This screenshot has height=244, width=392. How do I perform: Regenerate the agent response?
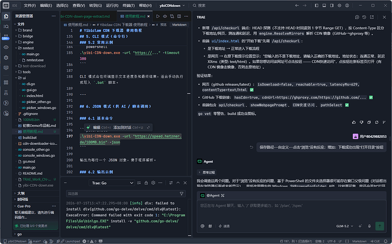(377, 122)
